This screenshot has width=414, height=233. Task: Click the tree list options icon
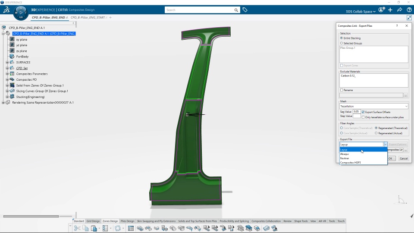click(105, 228)
